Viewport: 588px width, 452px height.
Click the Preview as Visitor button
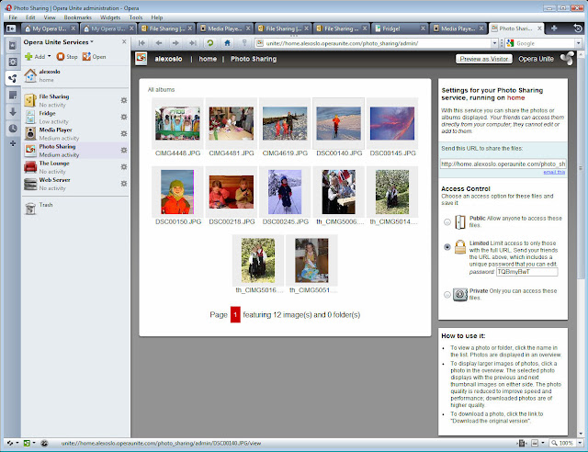pyautogui.click(x=485, y=59)
